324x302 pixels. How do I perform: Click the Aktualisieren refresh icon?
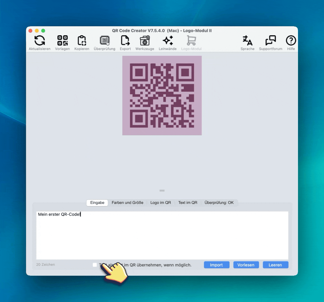tap(40, 41)
